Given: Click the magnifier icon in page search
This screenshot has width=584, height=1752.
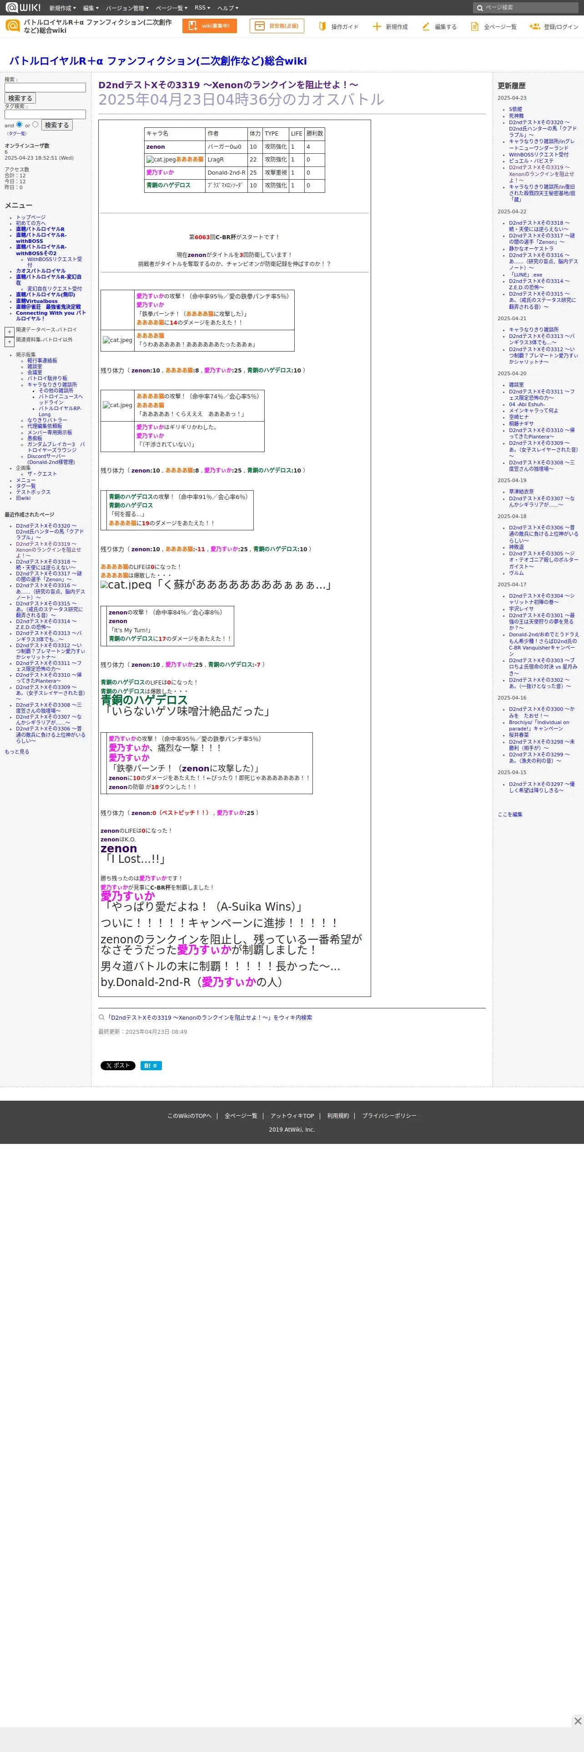Looking at the screenshot, I should pyautogui.click(x=480, y=8).
